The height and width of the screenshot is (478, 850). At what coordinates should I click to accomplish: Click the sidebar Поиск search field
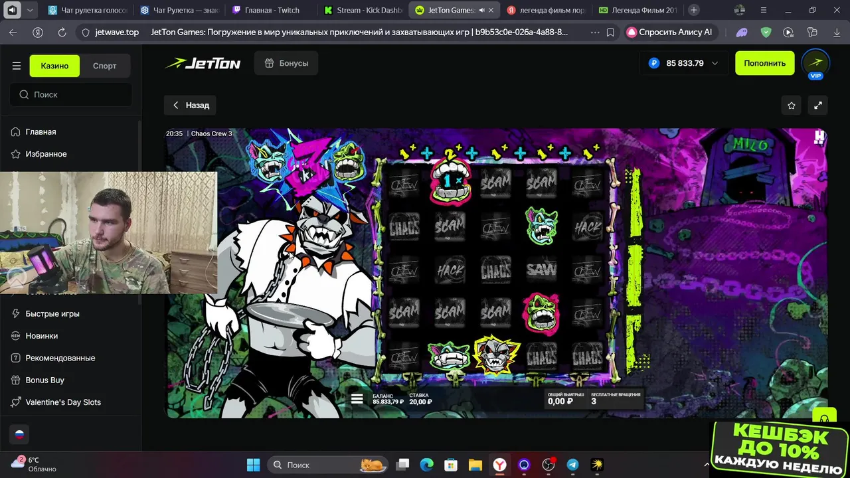tap(70, 94)
